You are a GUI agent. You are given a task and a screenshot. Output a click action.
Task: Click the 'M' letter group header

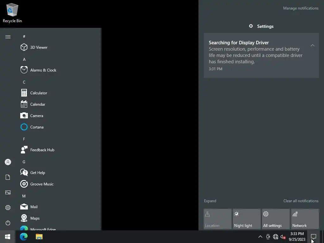click(x=24, y=196)
